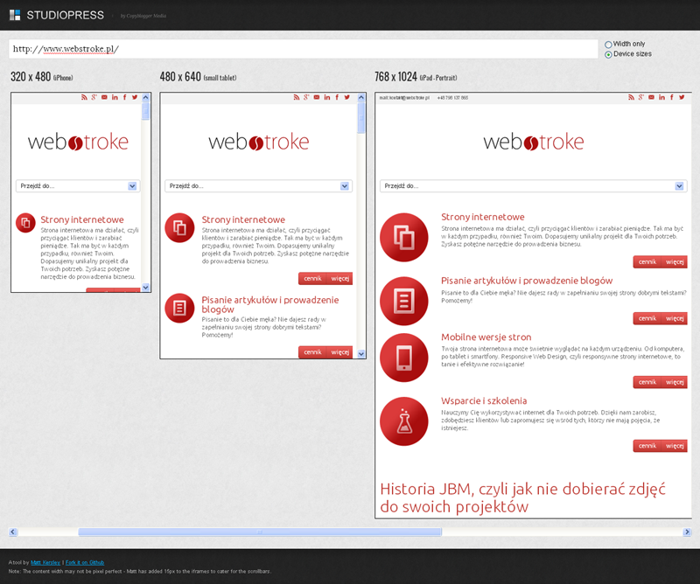
Task: Select the 'Width only' radio option
Action: (x=609, y=44)
